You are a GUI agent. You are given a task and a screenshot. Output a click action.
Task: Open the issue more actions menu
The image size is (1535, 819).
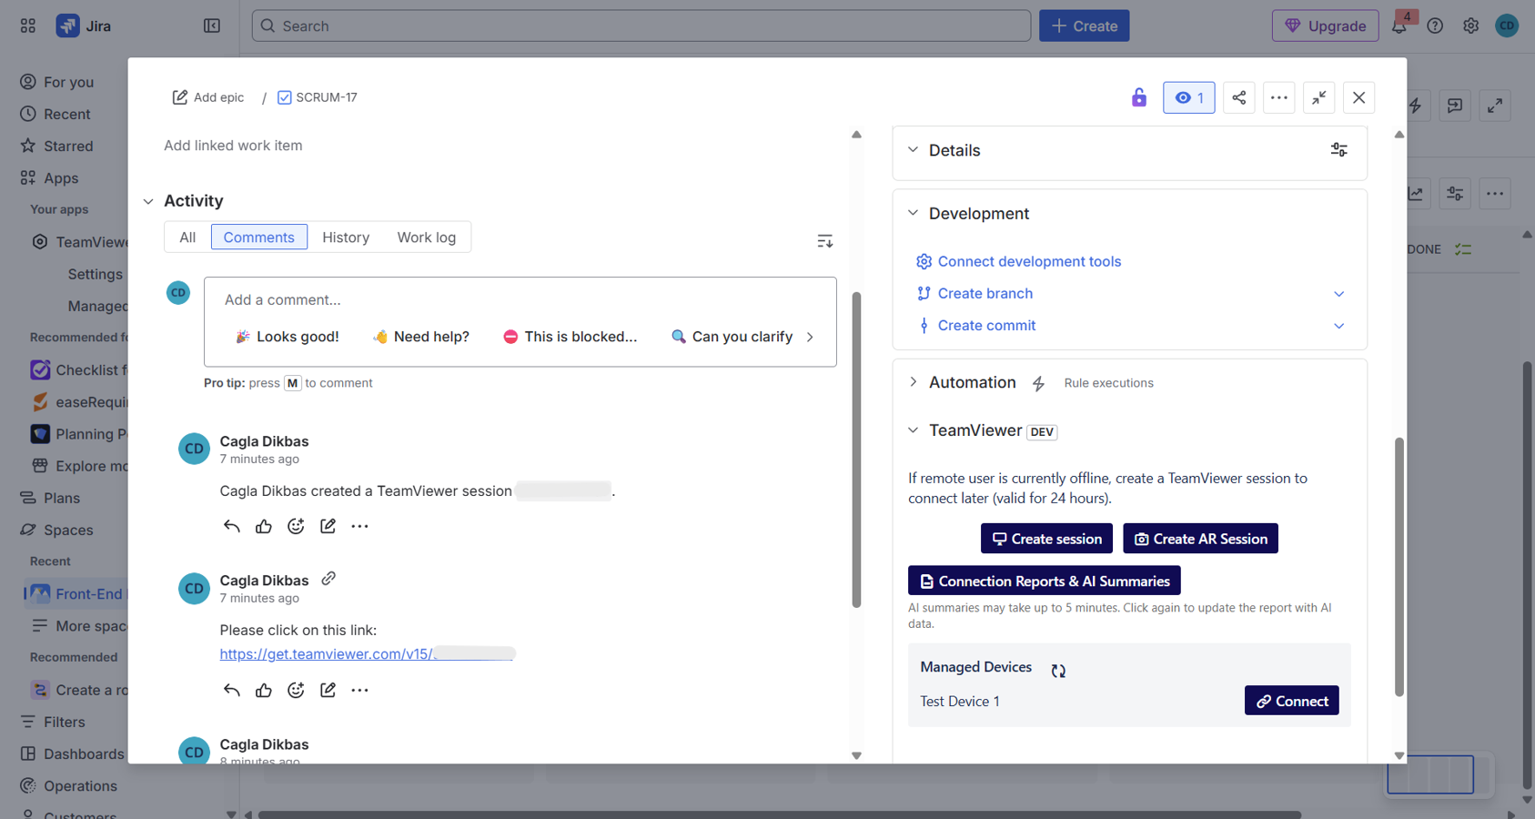(1278, 97)
